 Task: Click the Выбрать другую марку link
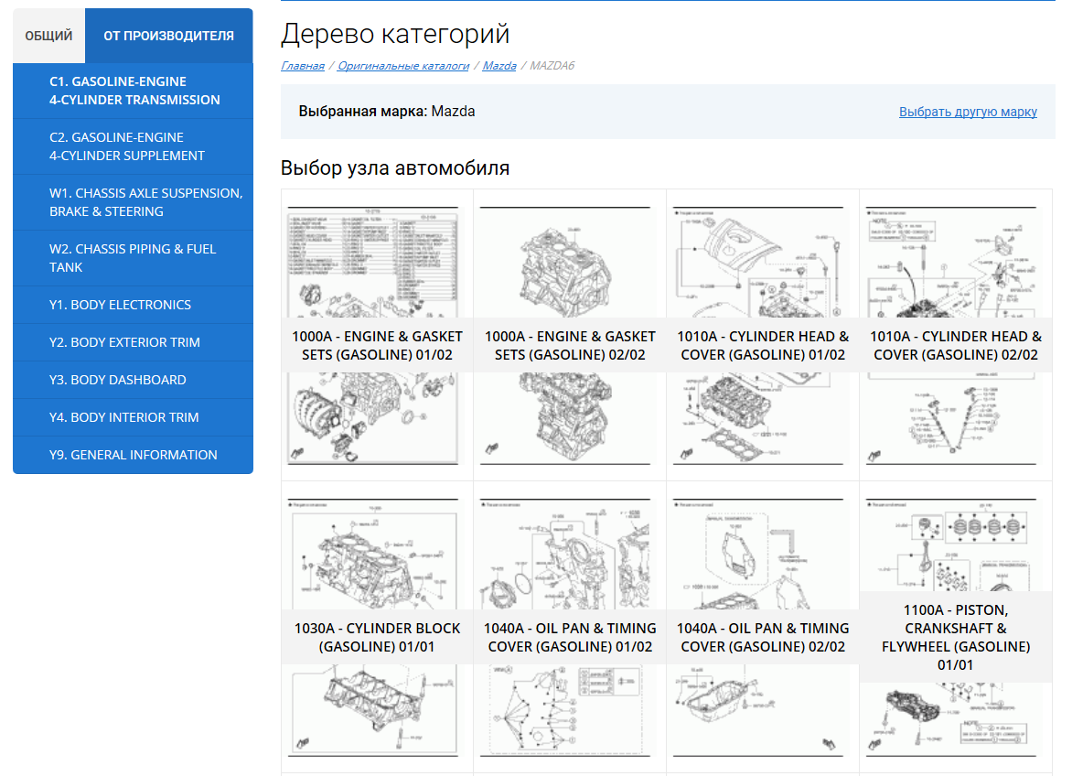[968, 112]
